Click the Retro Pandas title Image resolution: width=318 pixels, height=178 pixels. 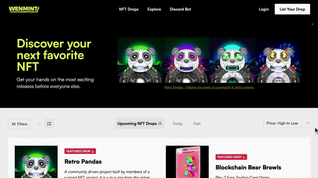pos(83,162)
